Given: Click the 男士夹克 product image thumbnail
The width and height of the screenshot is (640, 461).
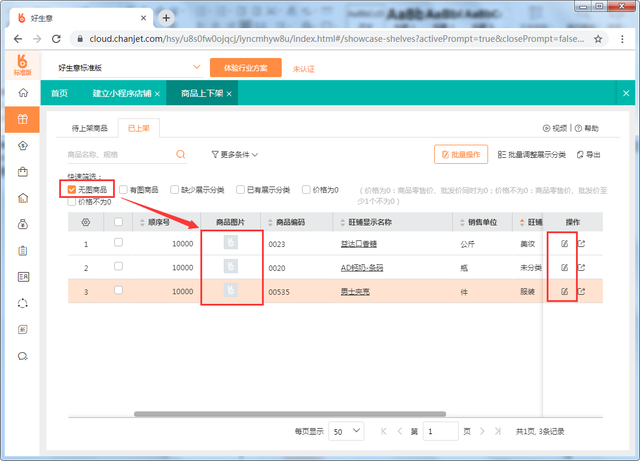Looking at the screenshot, I should point(231,290).
